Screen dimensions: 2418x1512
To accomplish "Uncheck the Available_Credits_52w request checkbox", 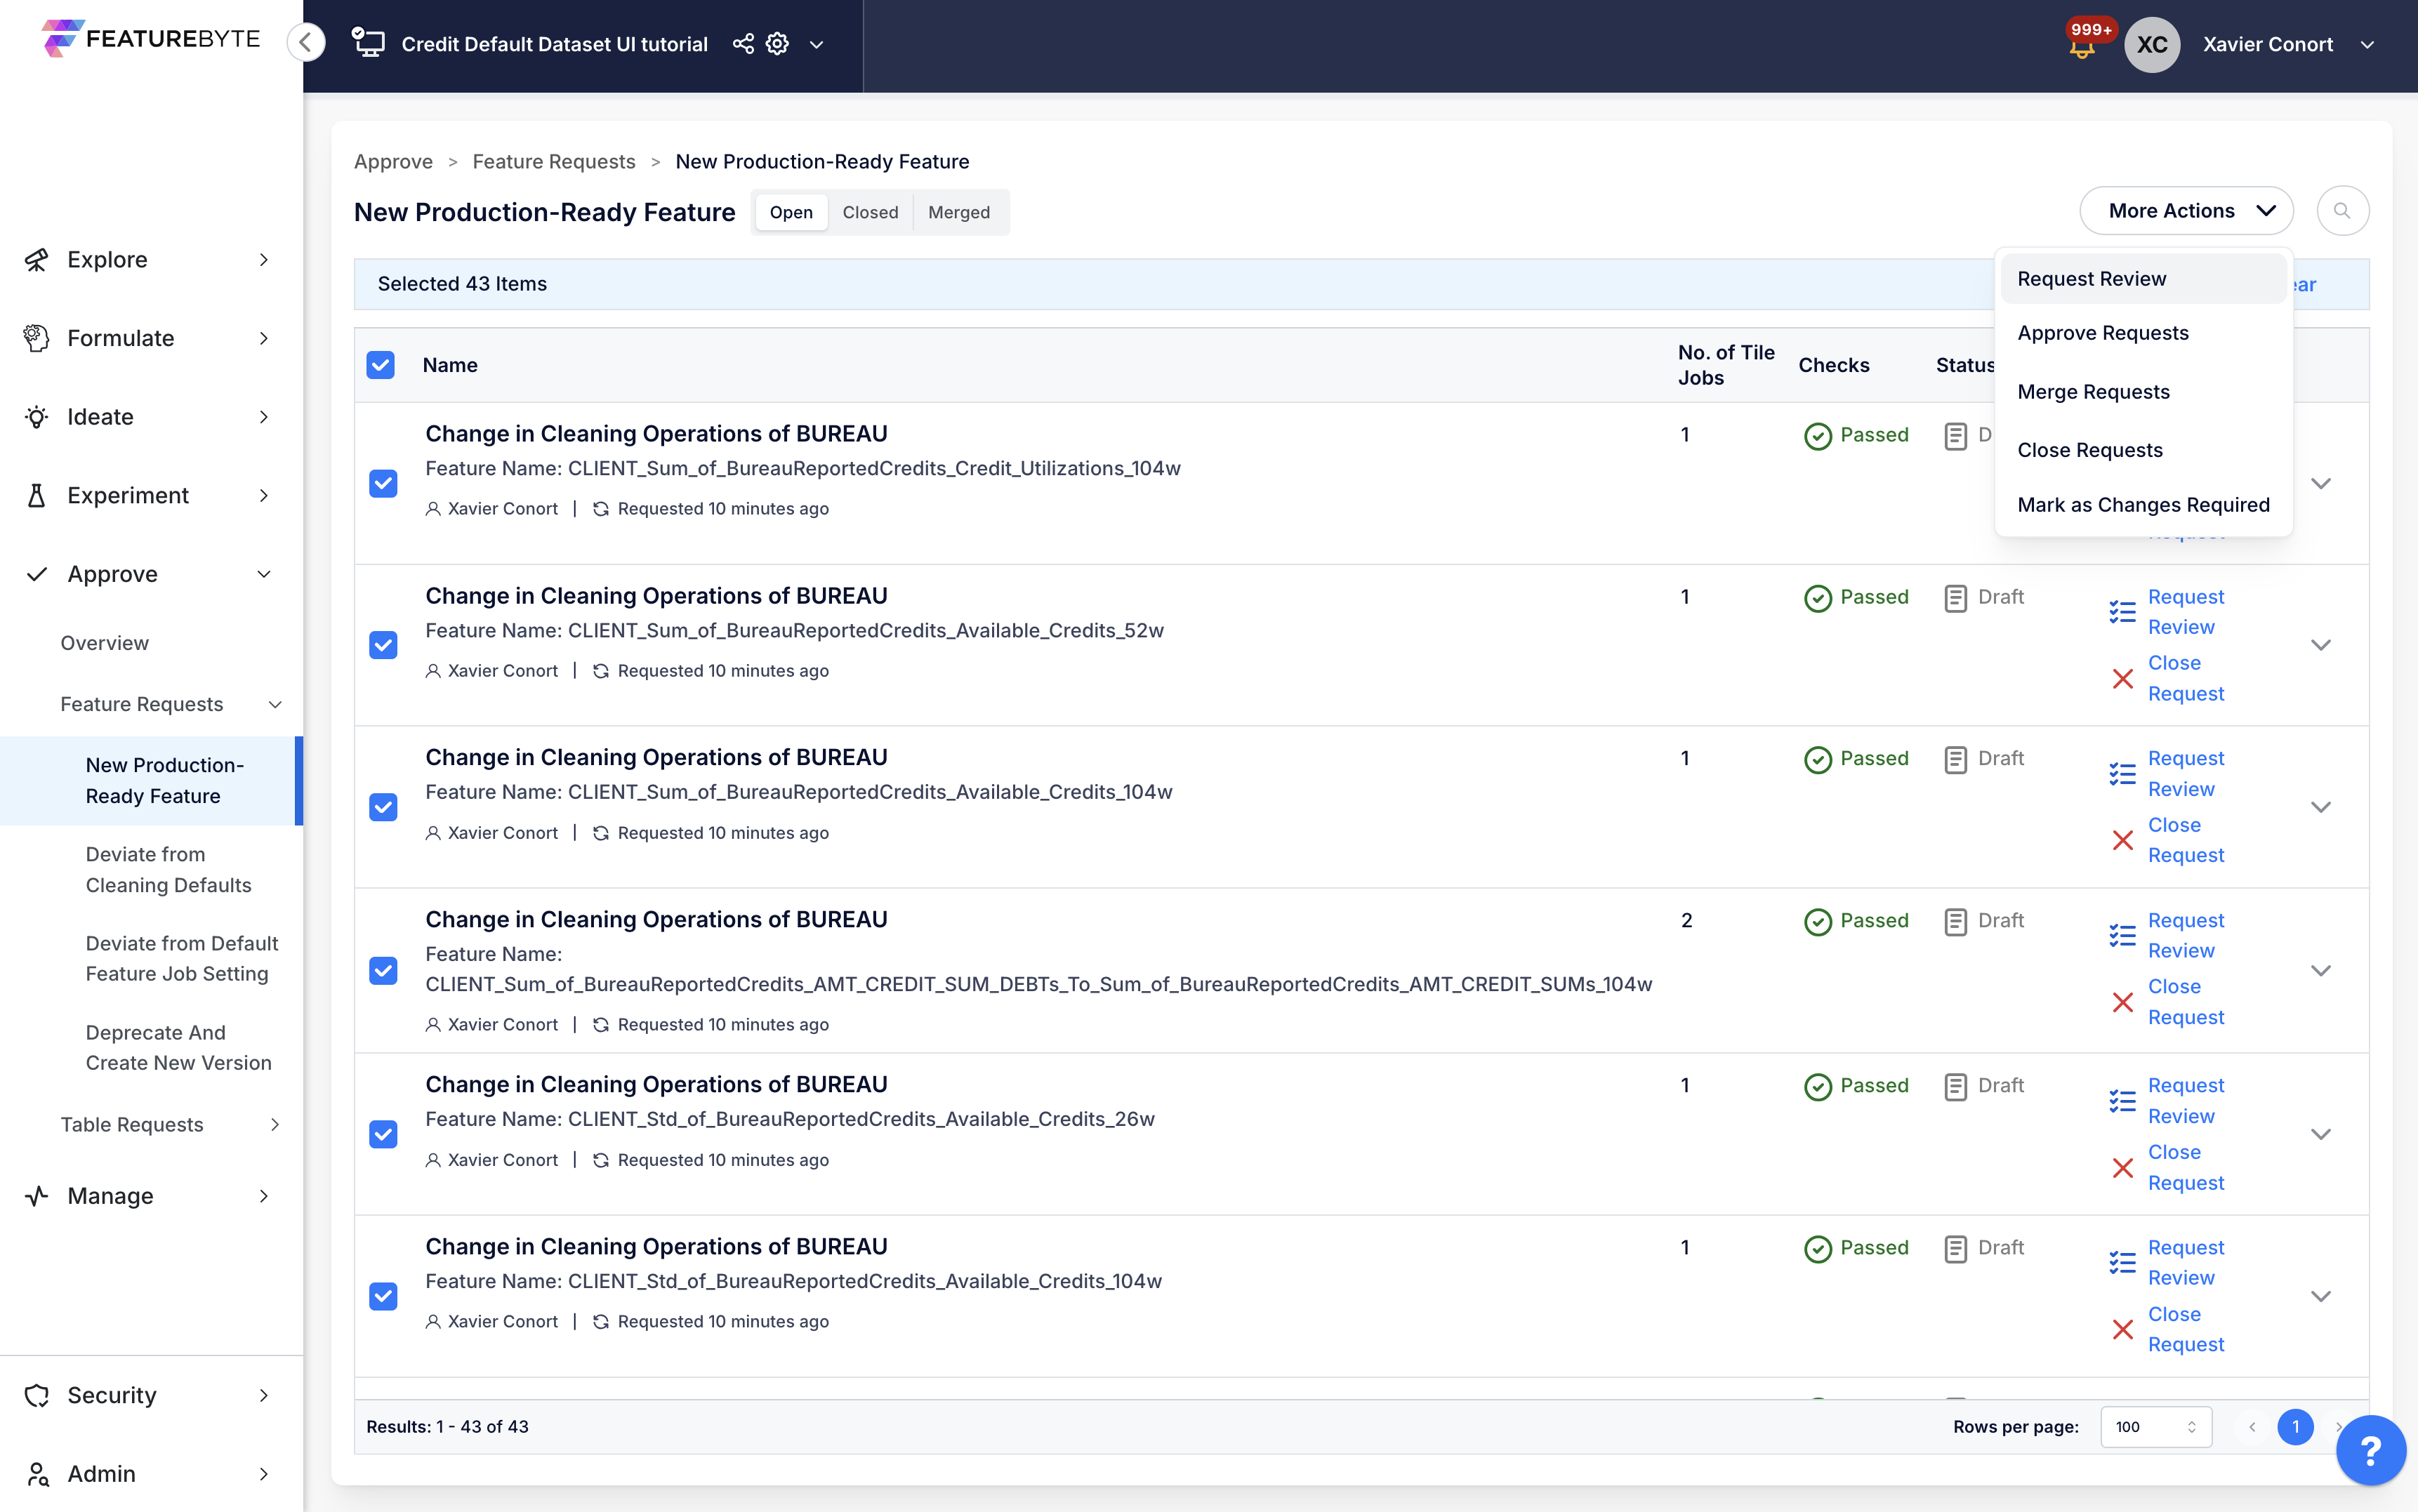I will 383,645.
